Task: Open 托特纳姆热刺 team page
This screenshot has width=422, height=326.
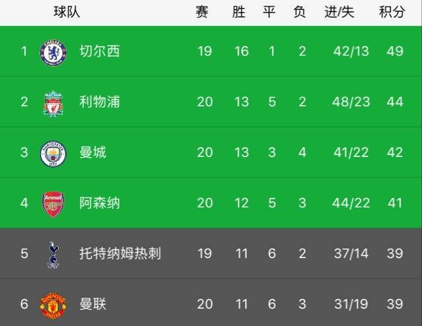Action: pos(120,253)
